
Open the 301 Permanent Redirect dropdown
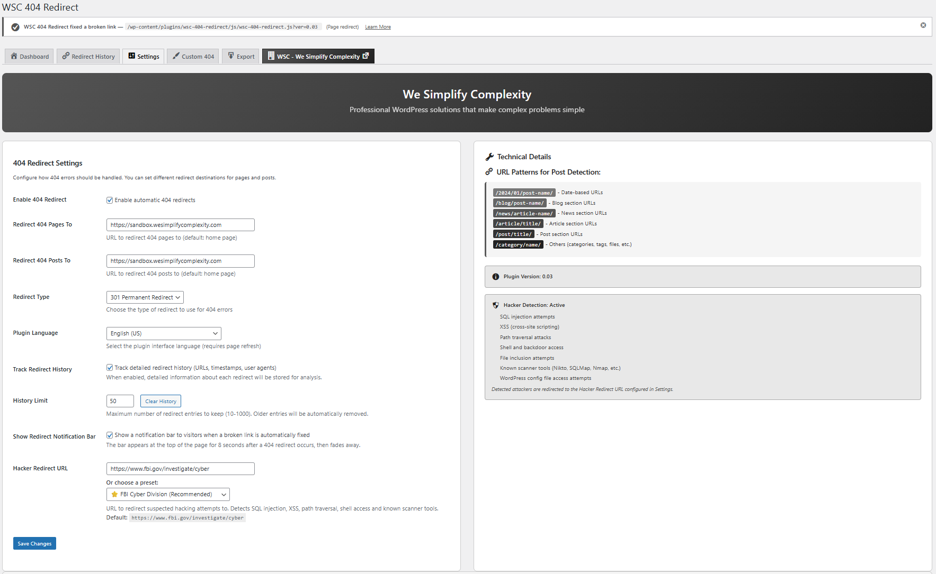(145, 297)
